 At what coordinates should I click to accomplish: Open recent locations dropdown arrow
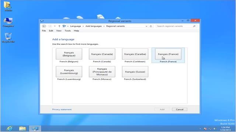pos(55,26)
